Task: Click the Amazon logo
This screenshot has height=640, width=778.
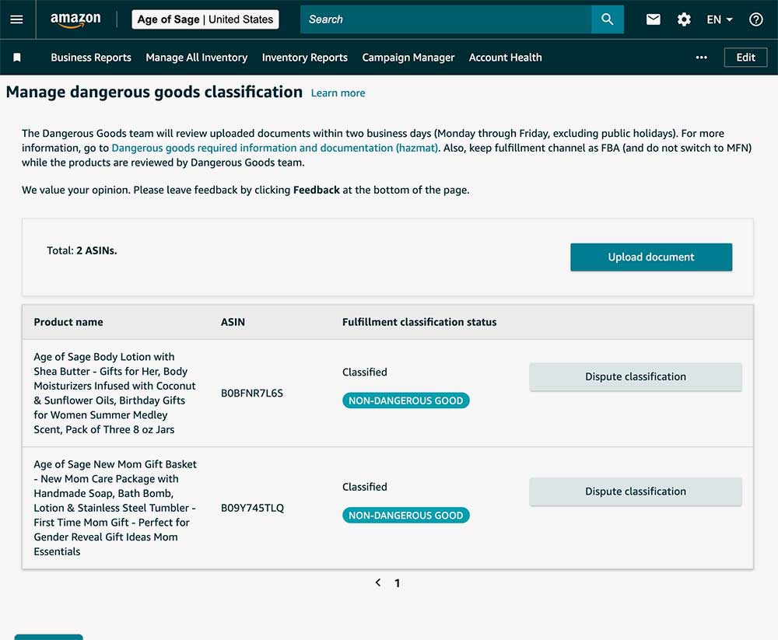Action: pos(75,20)
